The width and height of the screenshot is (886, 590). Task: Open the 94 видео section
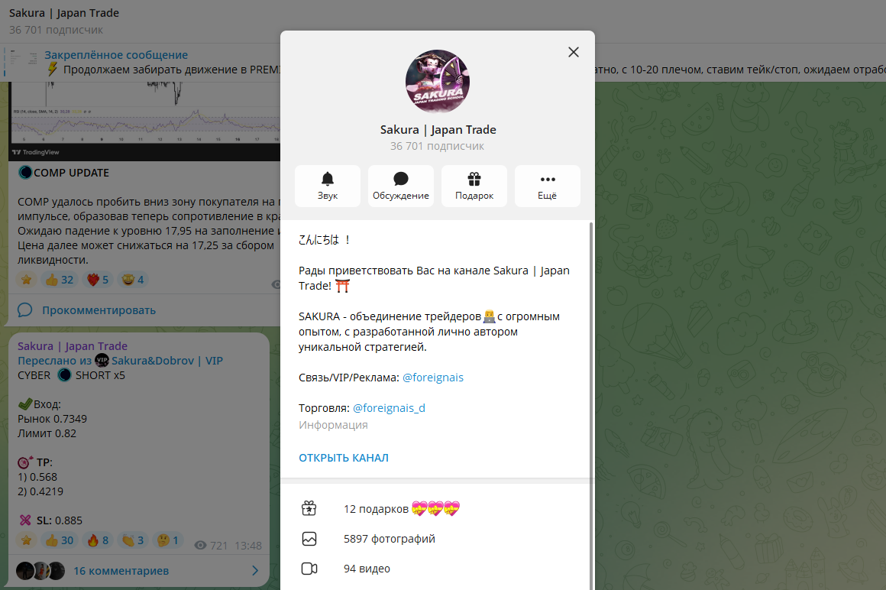tap(435, 569)
